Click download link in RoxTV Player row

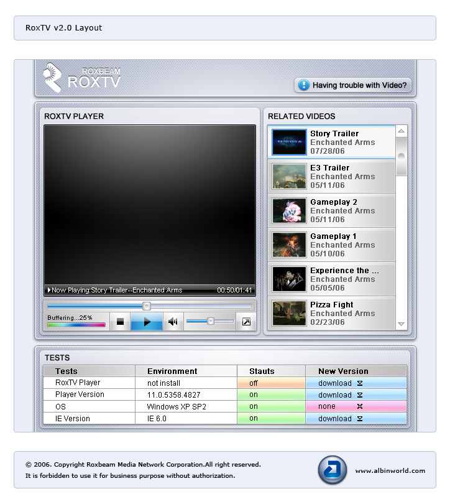click(335, 383)
